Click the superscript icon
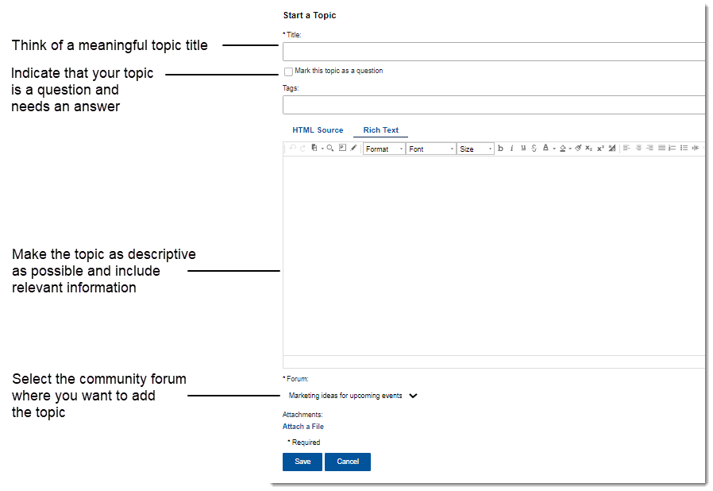The width and height of the screenshot is (713, 491). 599,148
